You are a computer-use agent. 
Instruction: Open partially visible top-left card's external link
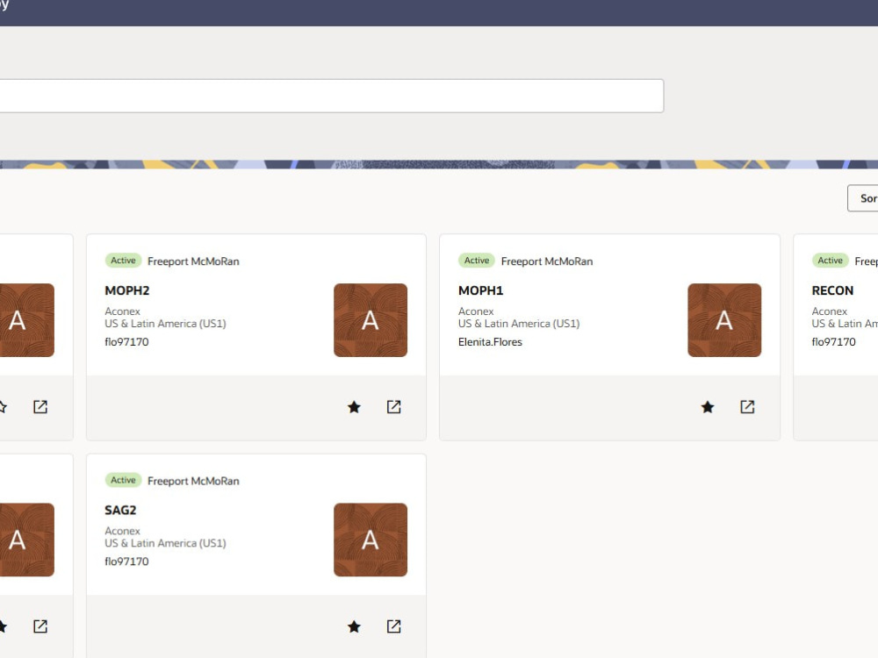point(40,407)
